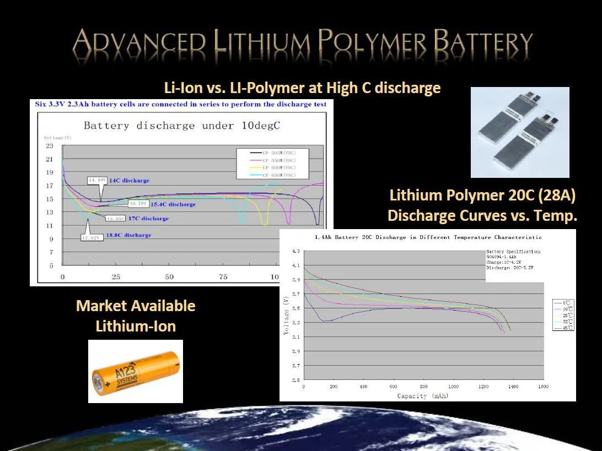Click the 'Lithium-Ion' text under Market Available
Viewport: 602px width, 451px height.
coord(136,327)
